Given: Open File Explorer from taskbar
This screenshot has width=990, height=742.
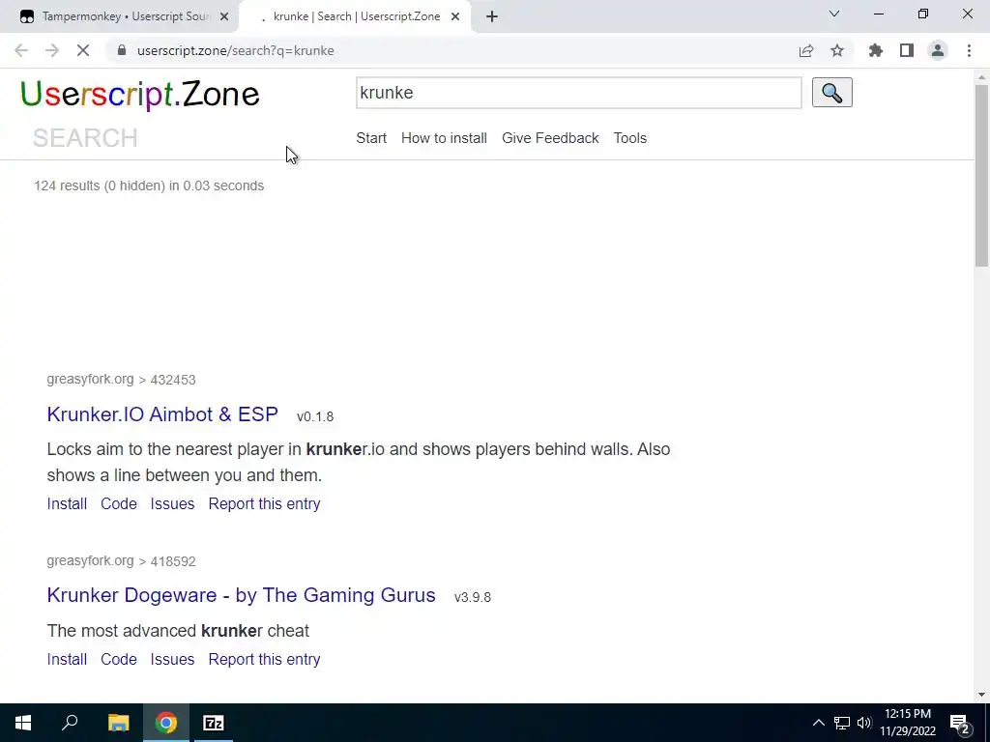Looking at the screenshot, I should click(x=118, y=723).
